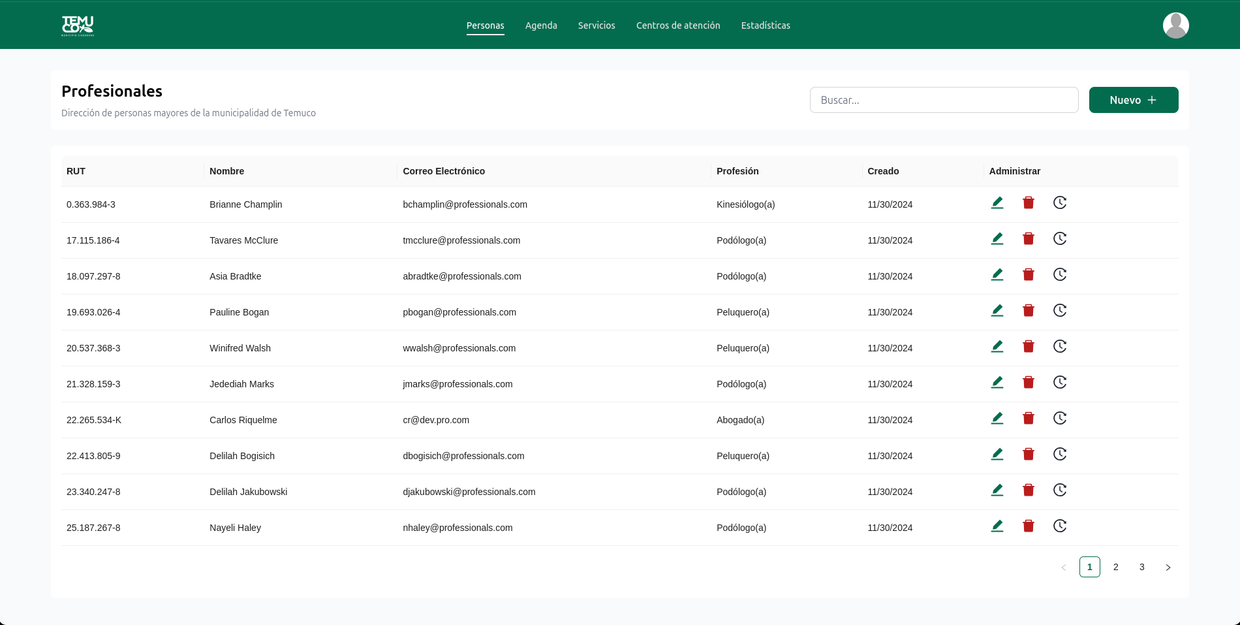Click email cr@dev.pro.com
1240x625 pixels.
coord(436,420)
